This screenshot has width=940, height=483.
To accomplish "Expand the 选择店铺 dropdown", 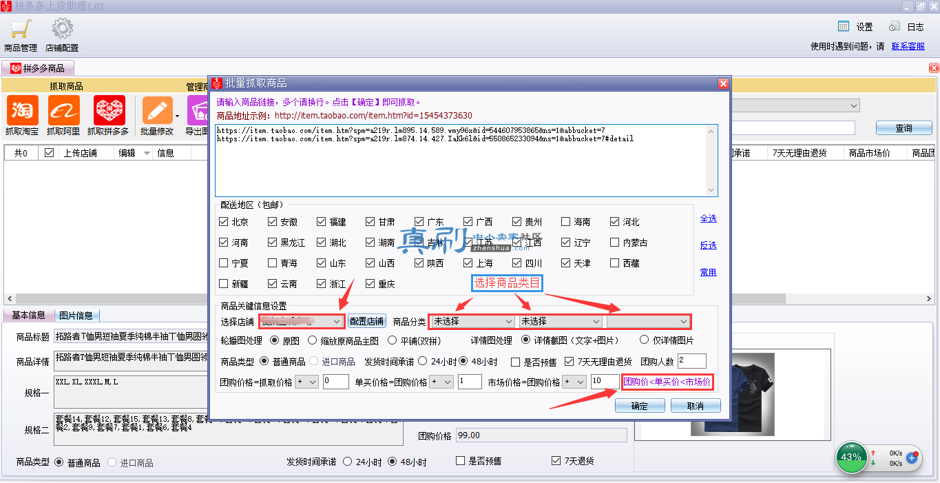I will (x=302, y=321).
